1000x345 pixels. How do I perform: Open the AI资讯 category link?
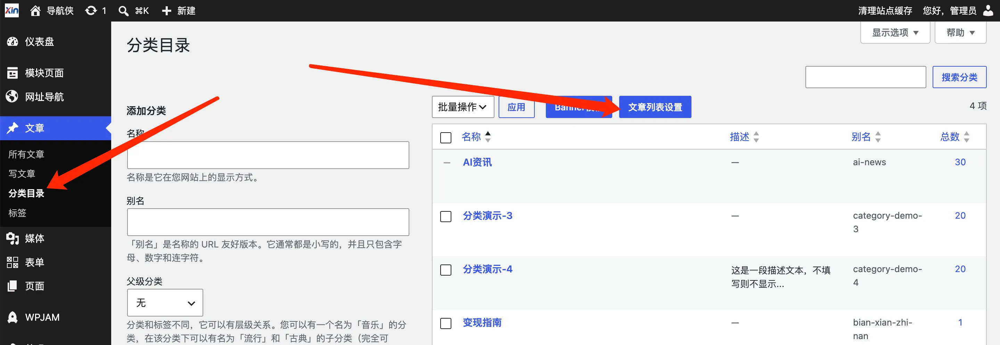tap(477, 162)
